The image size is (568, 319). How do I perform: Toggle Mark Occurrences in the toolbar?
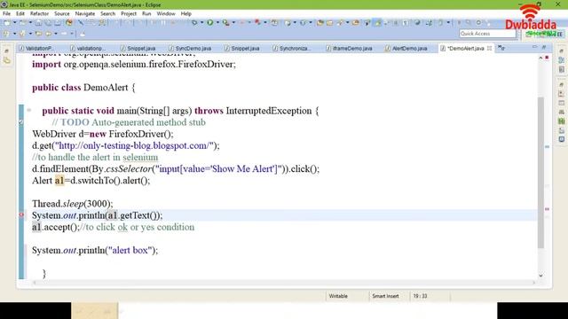378,22
